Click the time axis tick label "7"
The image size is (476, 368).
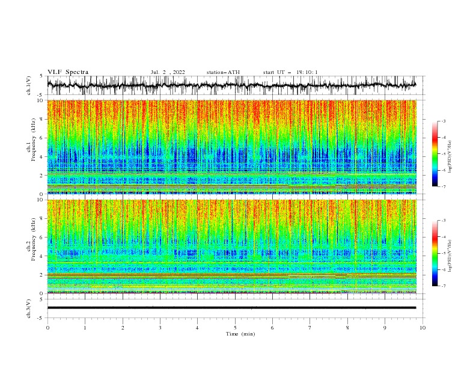(310, 328)
